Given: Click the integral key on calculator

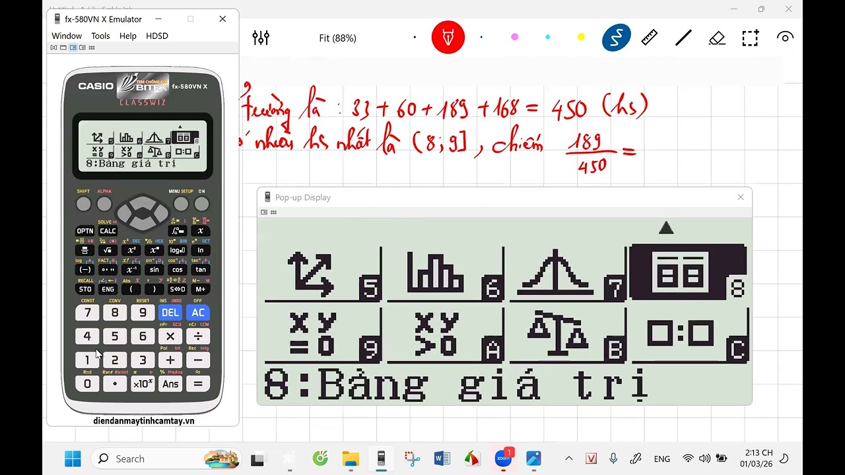Looking at the screenshot, I should tap(178, 231).
